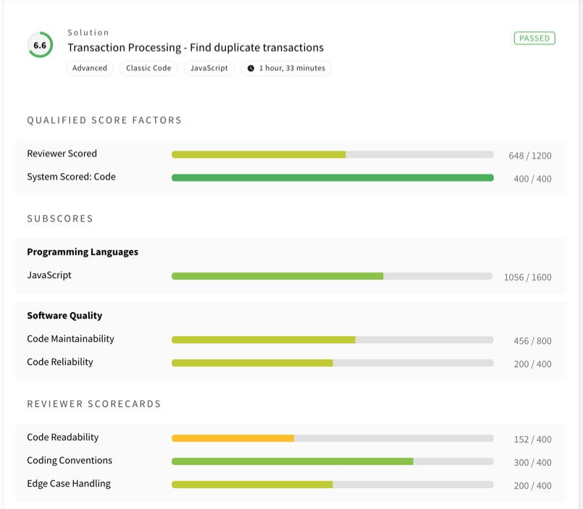Click the Edge Case Handling progress bar
Viewport: 583px width, 509px height.
[332, 484]
